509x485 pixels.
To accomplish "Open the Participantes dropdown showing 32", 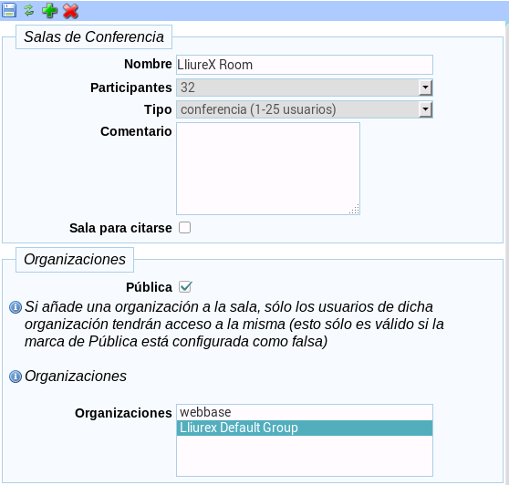I will tap(304, 88).
